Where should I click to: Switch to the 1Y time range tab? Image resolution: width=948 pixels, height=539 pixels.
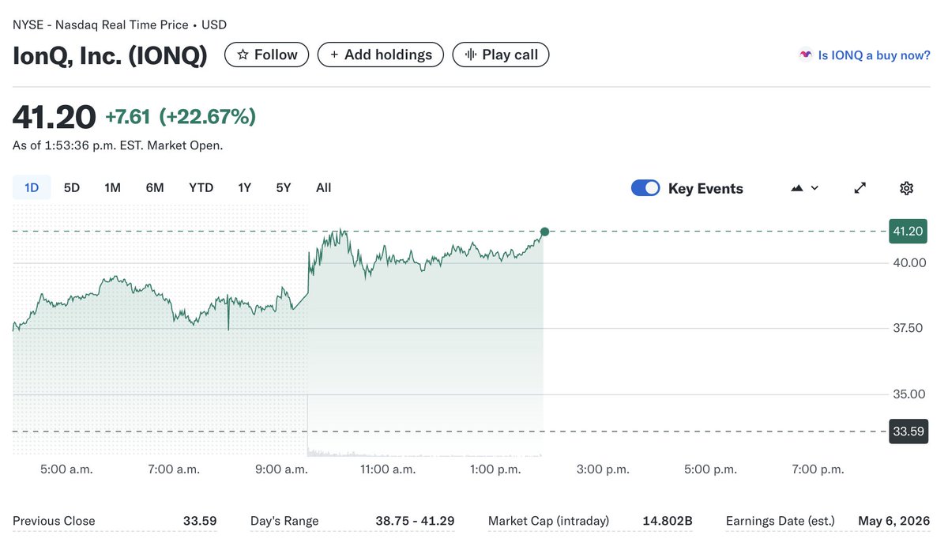click(x=244, y=187)
